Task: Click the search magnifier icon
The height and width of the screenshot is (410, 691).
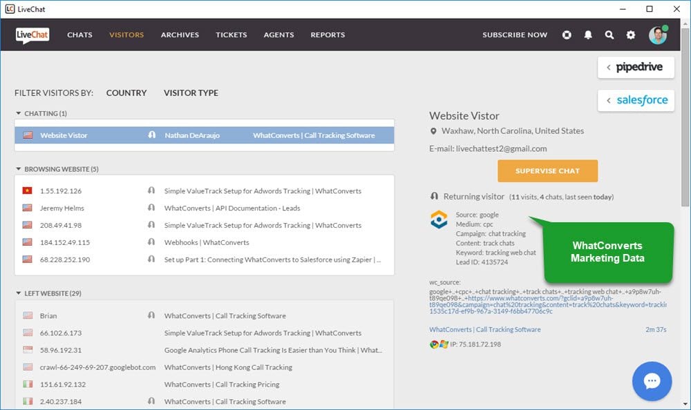Action: pyautogui.click(x=609, y=35)
